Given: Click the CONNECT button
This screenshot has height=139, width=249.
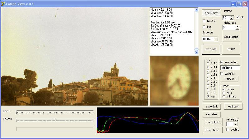Looking at the screenshot, I should click(x=211, y=13).
